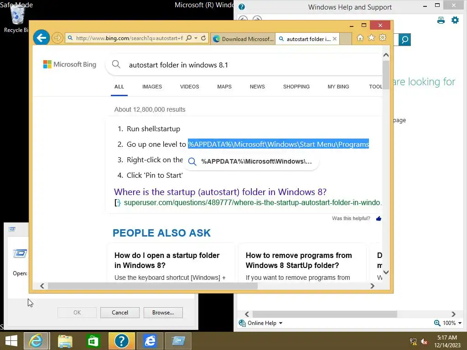Select the ALL results tab
Viewport: 467px width, 350px height.
click(x=119, y=87)
